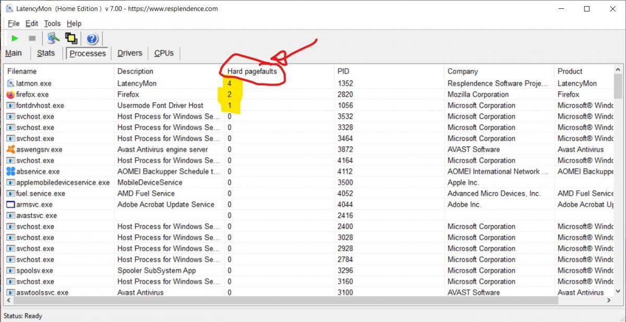626x322 pixels.
Task: Click the Usermode Font Driver Host description
Action: click(160, 105)
